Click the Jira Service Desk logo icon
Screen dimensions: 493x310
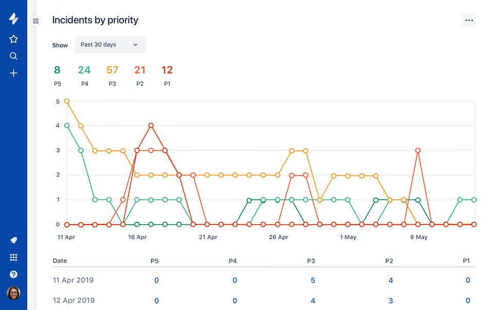point(14,19)
